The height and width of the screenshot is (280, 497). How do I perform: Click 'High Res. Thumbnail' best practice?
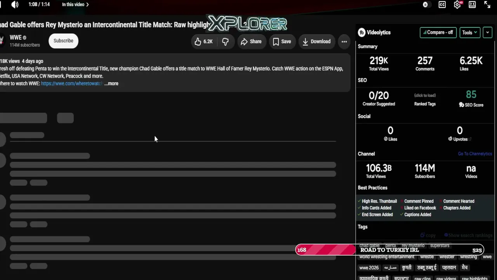379,201
